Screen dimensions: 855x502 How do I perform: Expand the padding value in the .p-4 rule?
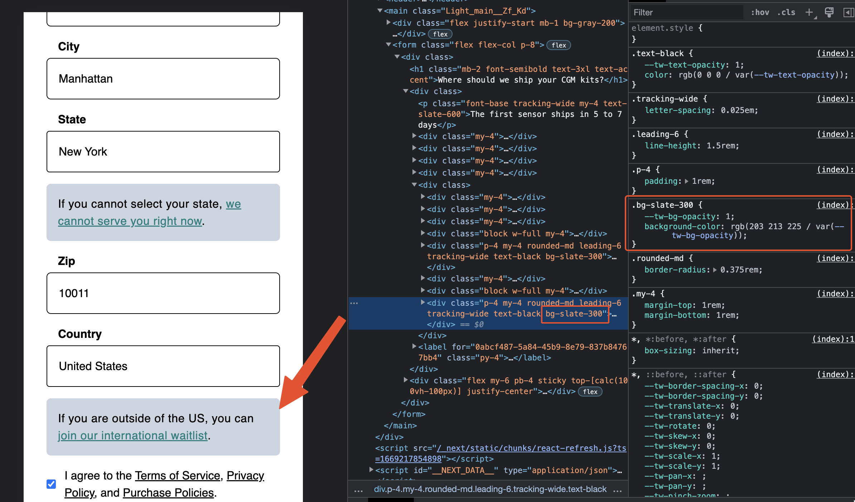686,181
